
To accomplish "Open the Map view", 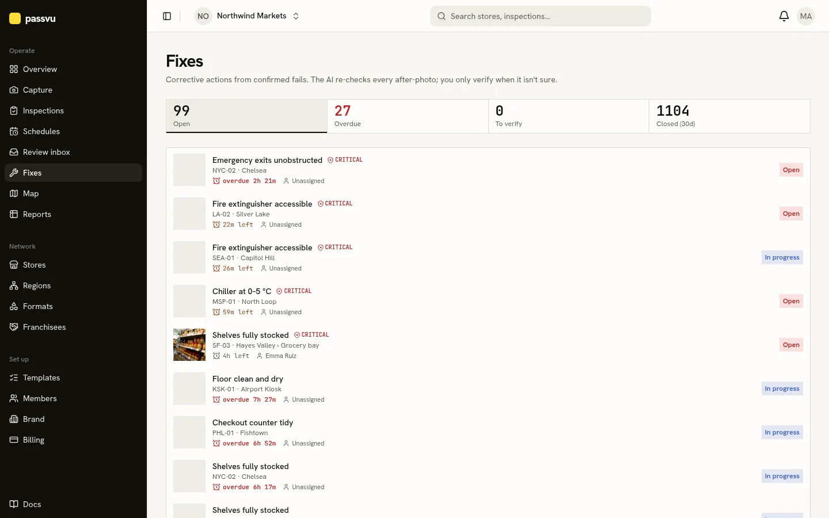I will (73, 193).
